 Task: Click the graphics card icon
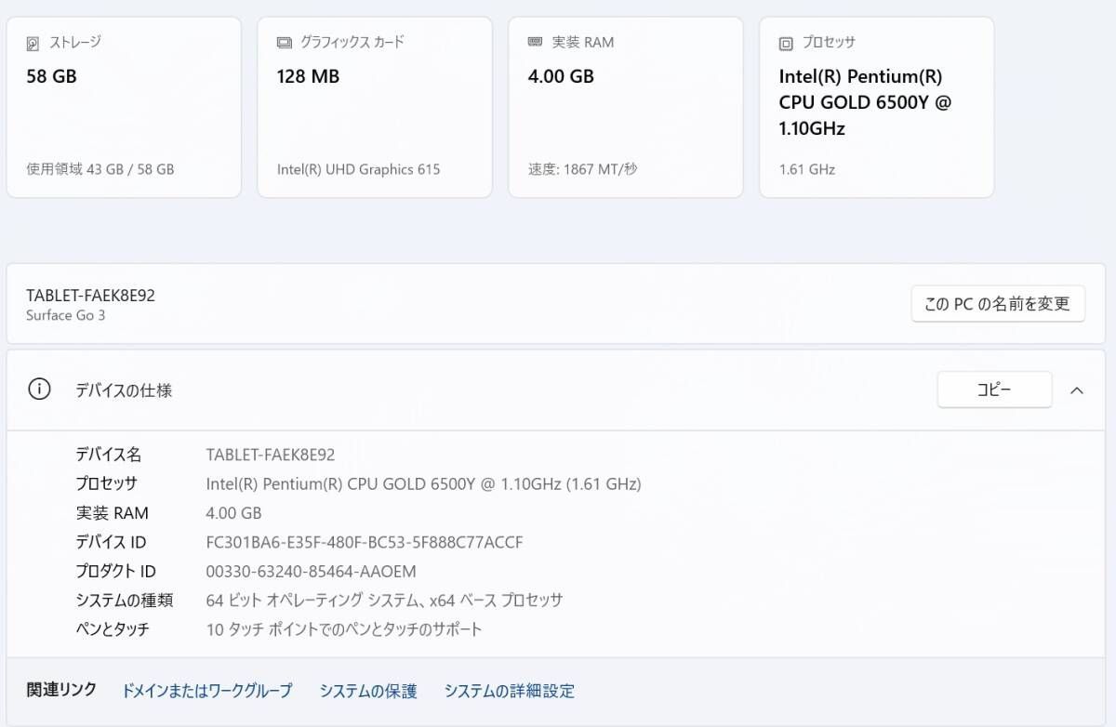[285, 43]
